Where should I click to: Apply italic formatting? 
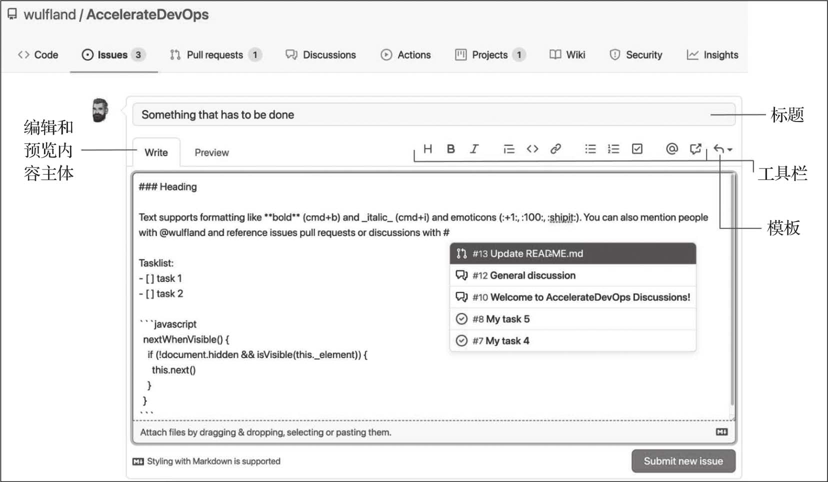(x=474, y=149)
